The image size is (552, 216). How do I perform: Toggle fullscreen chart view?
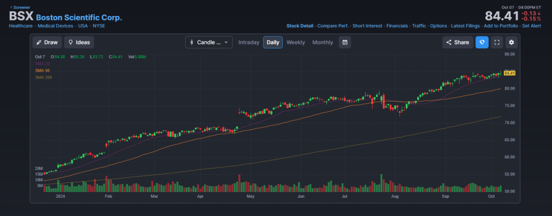coord(497,43)
